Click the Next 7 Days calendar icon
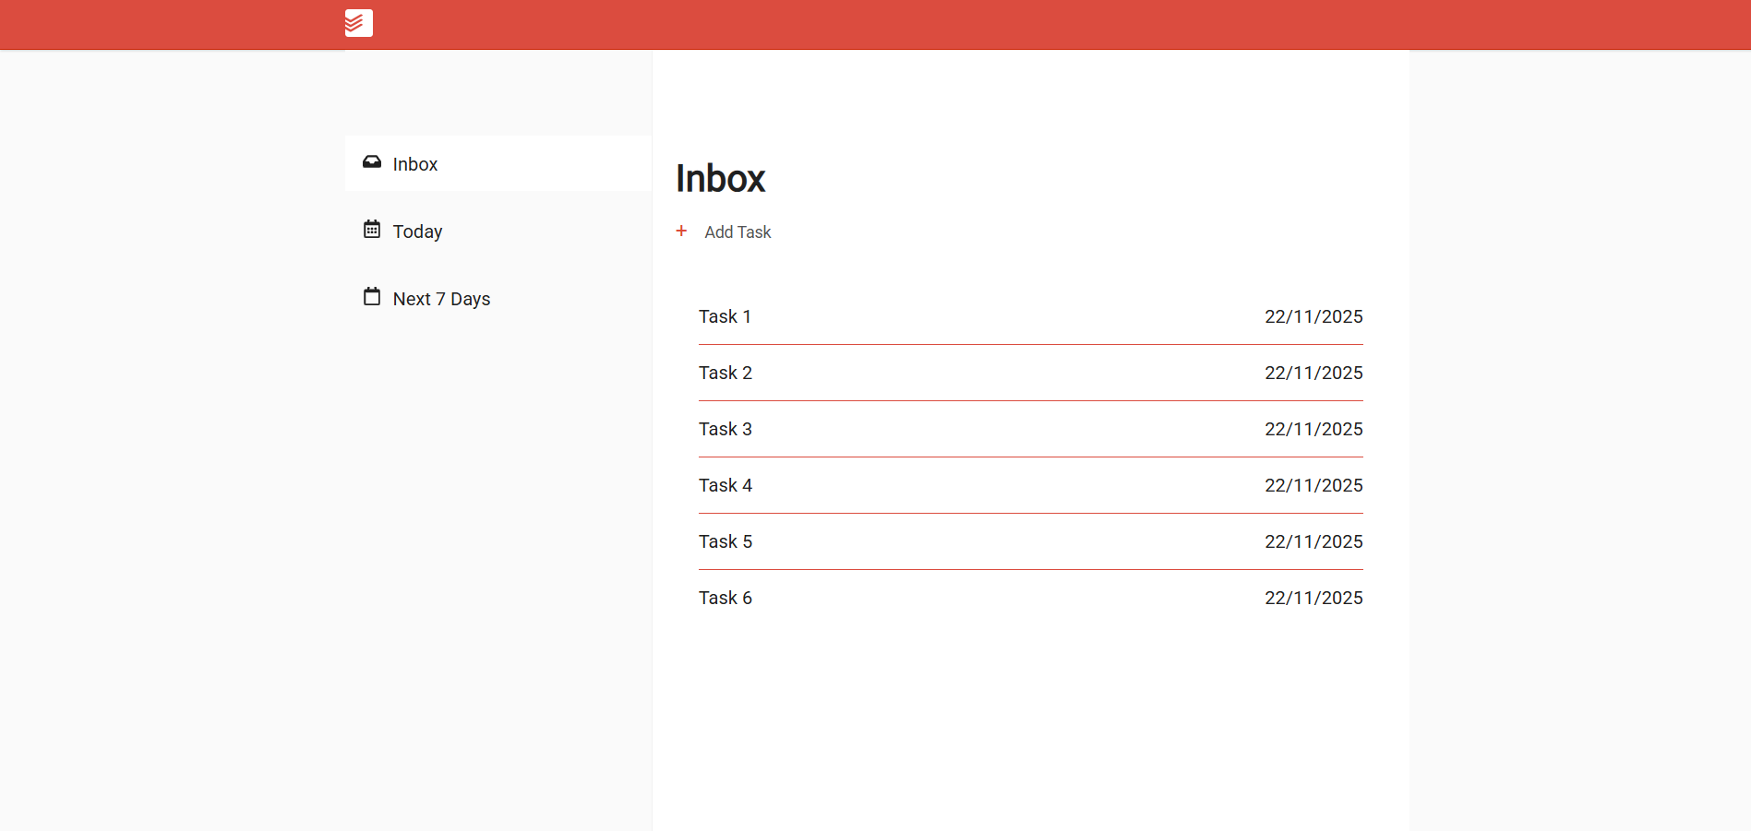This screenshot has height=831, width=1751. [371, 297]
